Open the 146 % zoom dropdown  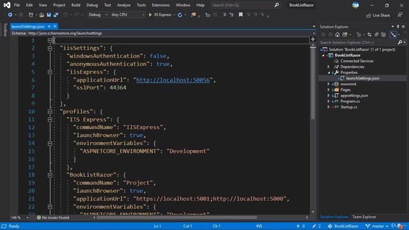pyautogui.click(x=27, y=217)
